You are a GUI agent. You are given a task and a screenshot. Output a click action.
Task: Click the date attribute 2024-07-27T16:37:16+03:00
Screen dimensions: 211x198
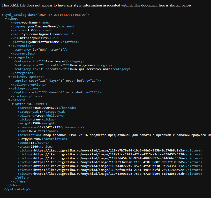(x=62, y=15)
